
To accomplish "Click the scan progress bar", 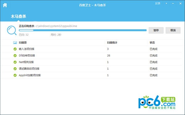I will pyautogui.click(x=83, y=30).
